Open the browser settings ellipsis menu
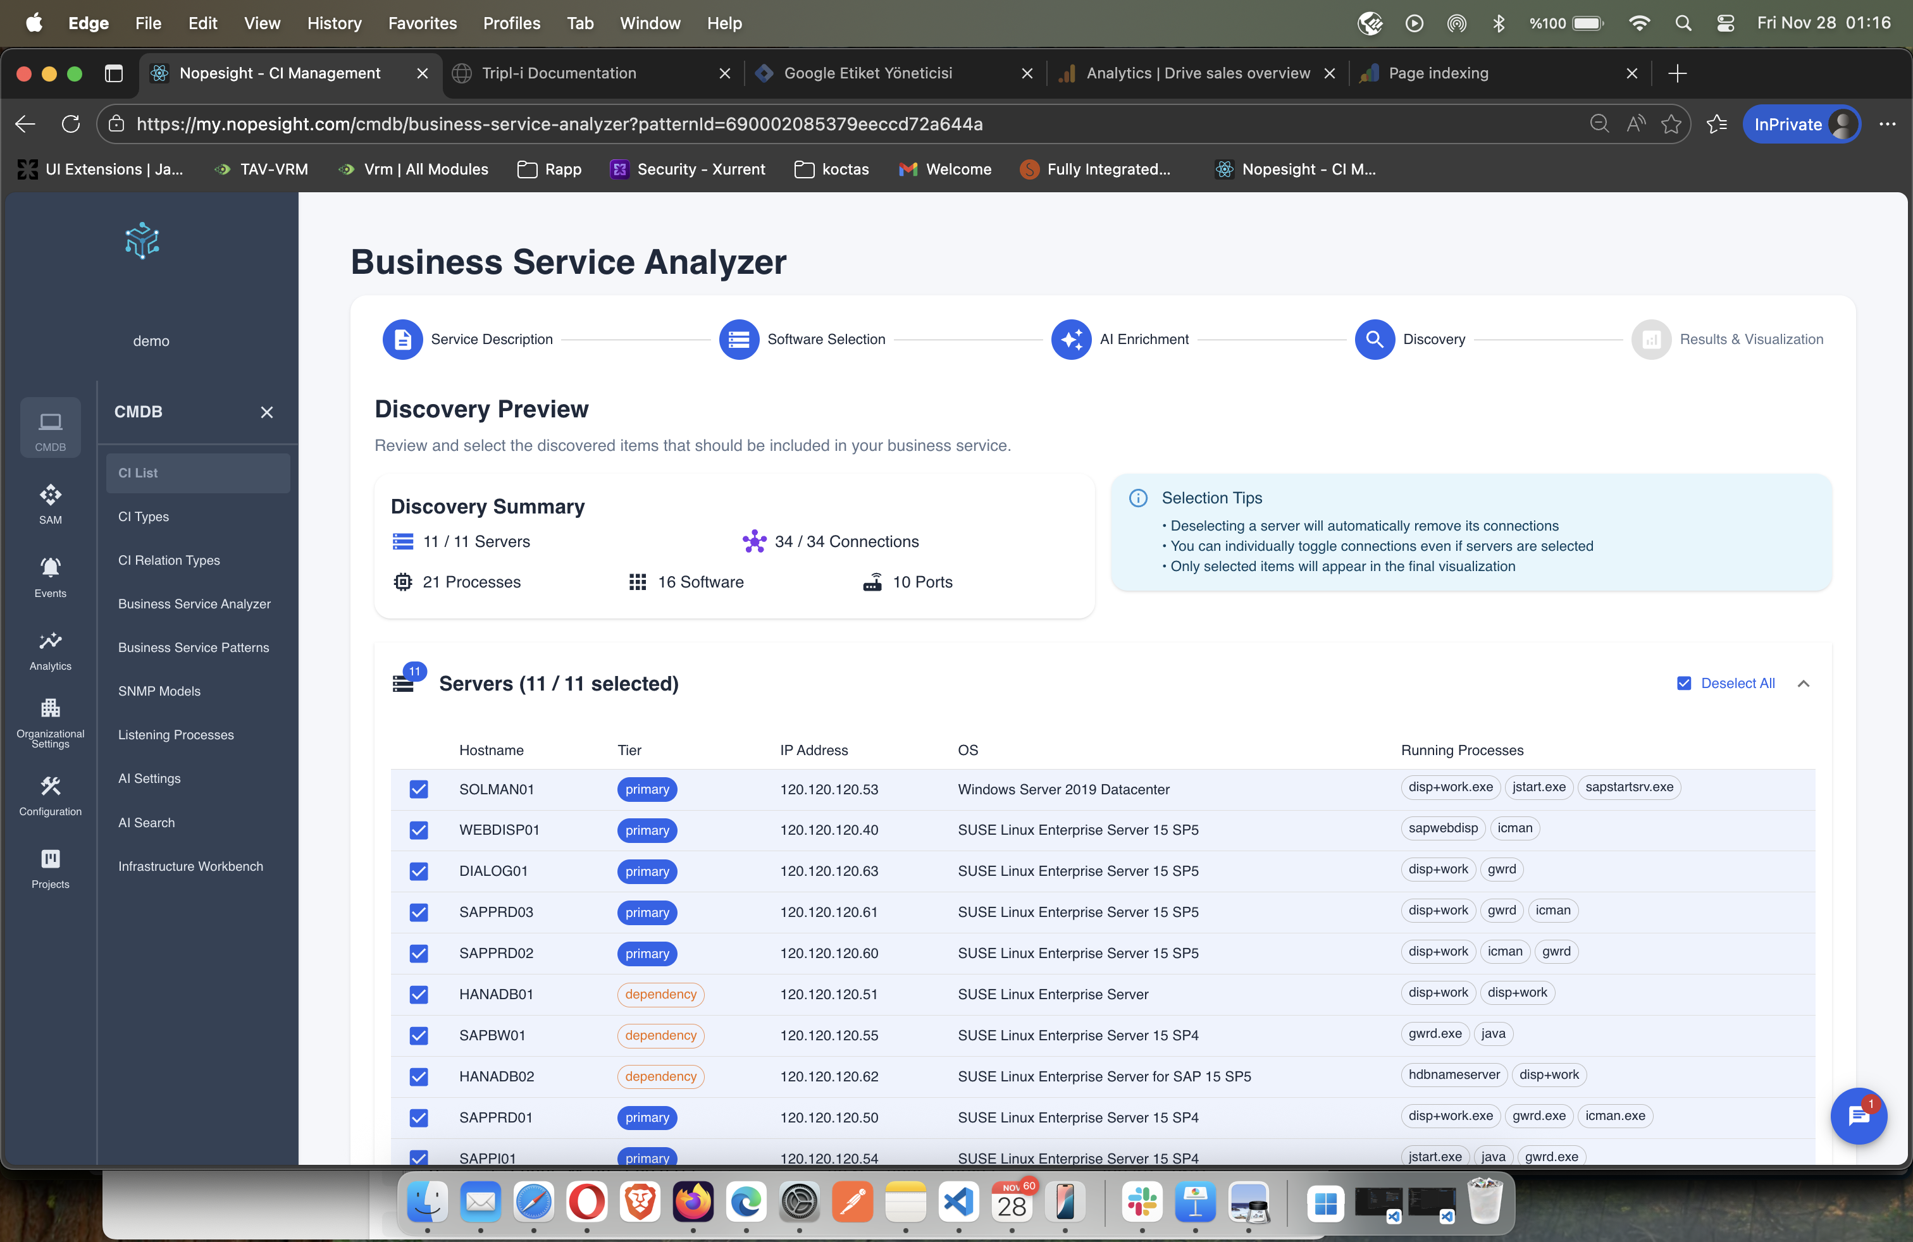This screenshot has height=1242, width=1913. [x=1886, y=124]
